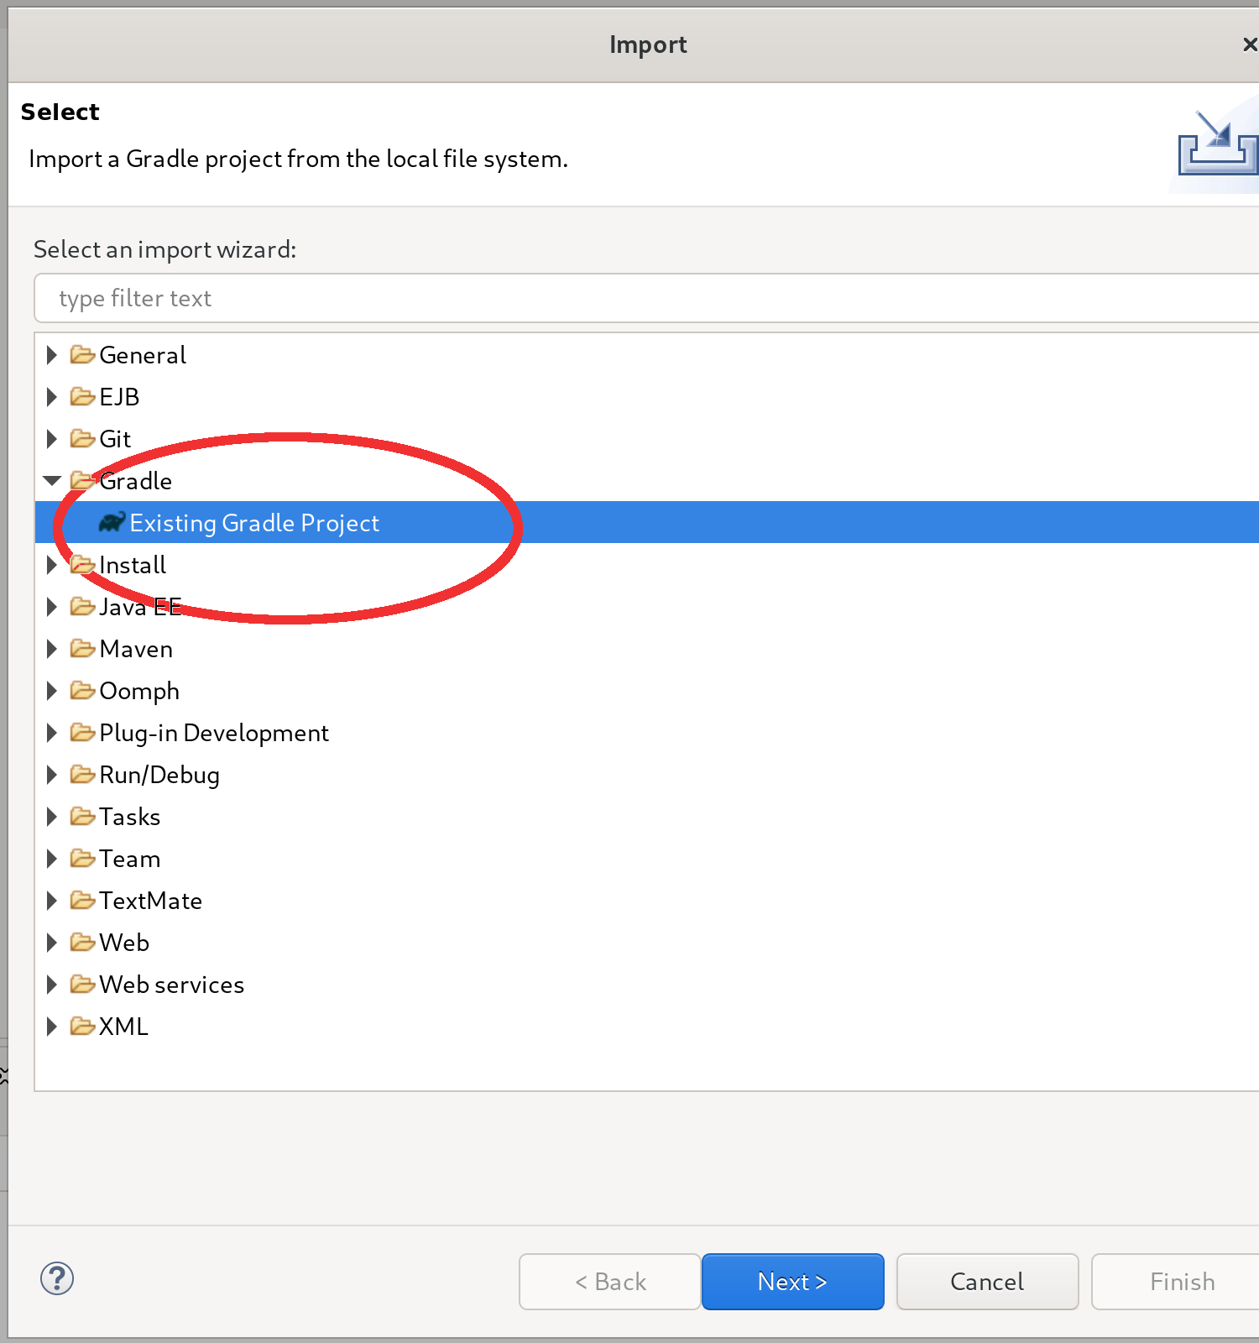Select the Maven tree label
The width and height of the screenshot is (1259, 1343).
tap(136, 649)
